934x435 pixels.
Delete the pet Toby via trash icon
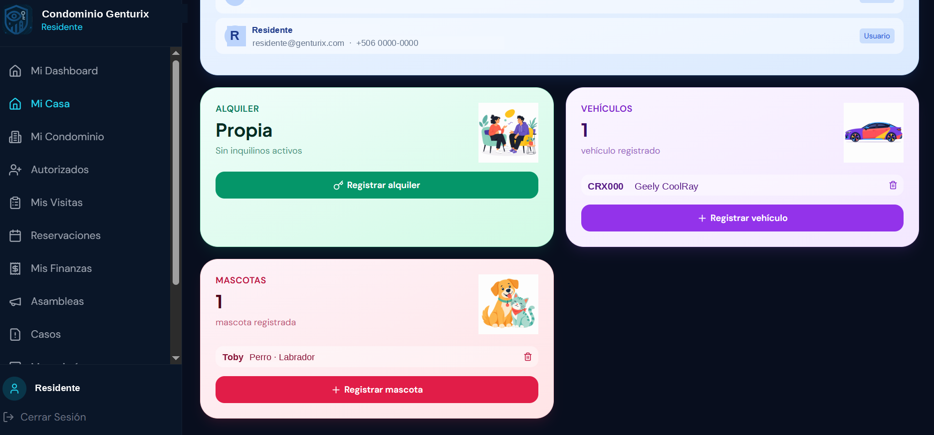[x=528, y=357]
